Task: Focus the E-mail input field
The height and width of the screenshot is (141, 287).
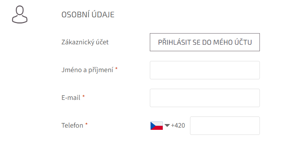Action: tap(204, 98)
